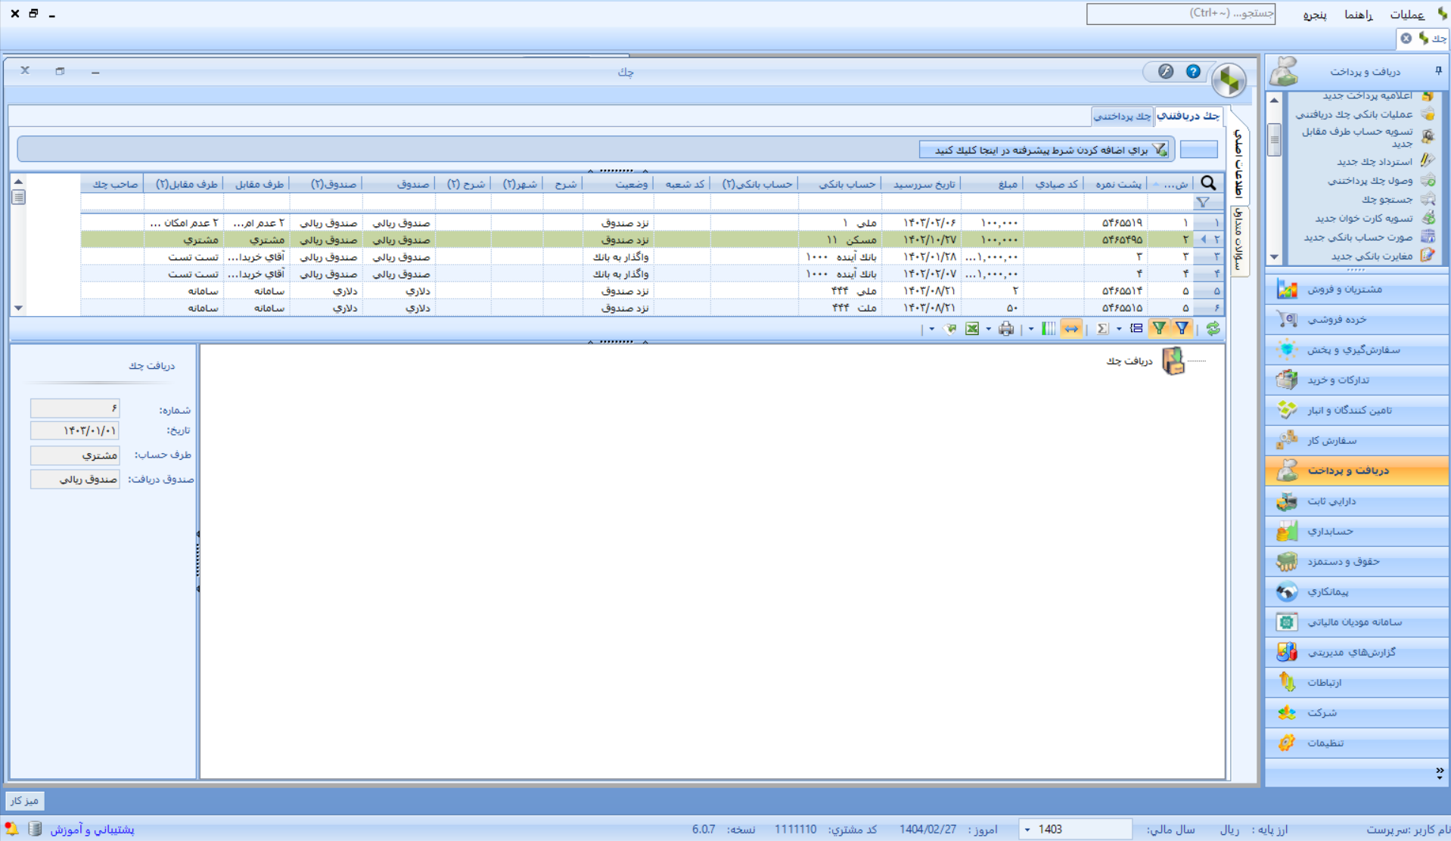
Task: Toggle the auto-fit column width arrows icon
Action: tap(1071, 328)
